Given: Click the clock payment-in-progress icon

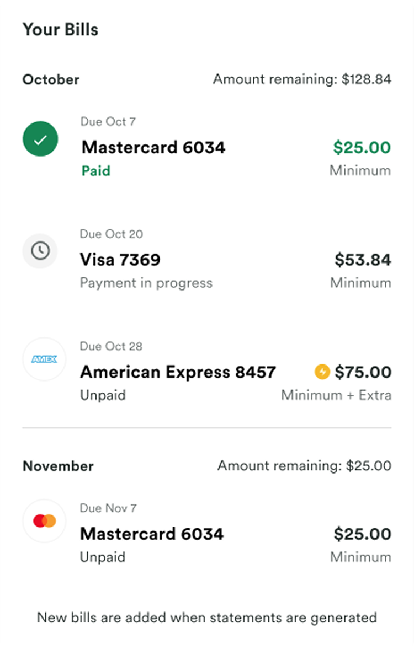Looking at the screenshot, I should [40, 251].
